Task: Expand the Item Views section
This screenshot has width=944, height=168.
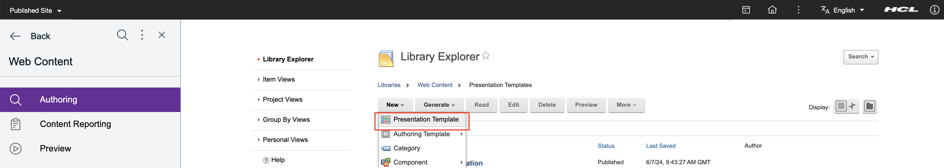Action: pos(278,79)
